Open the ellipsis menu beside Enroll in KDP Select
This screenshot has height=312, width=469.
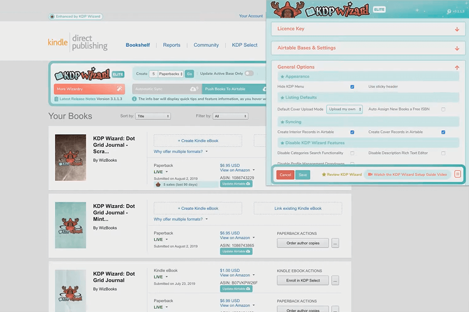335,280
